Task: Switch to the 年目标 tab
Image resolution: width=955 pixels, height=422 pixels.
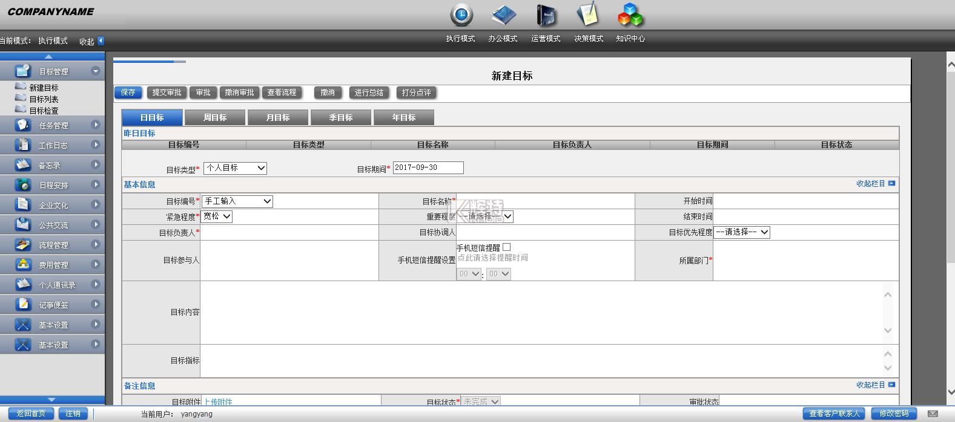Action: pyautogui.click(x=404, y=117)
